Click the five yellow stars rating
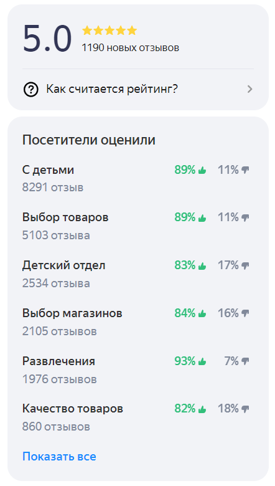 [x=110, y=31]
